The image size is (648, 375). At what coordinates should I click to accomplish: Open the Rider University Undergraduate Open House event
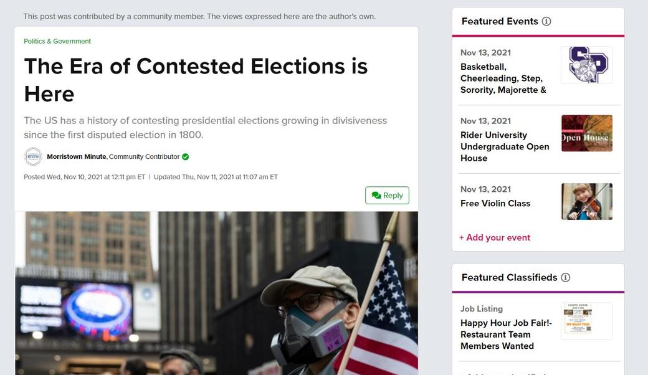point(505,146)
